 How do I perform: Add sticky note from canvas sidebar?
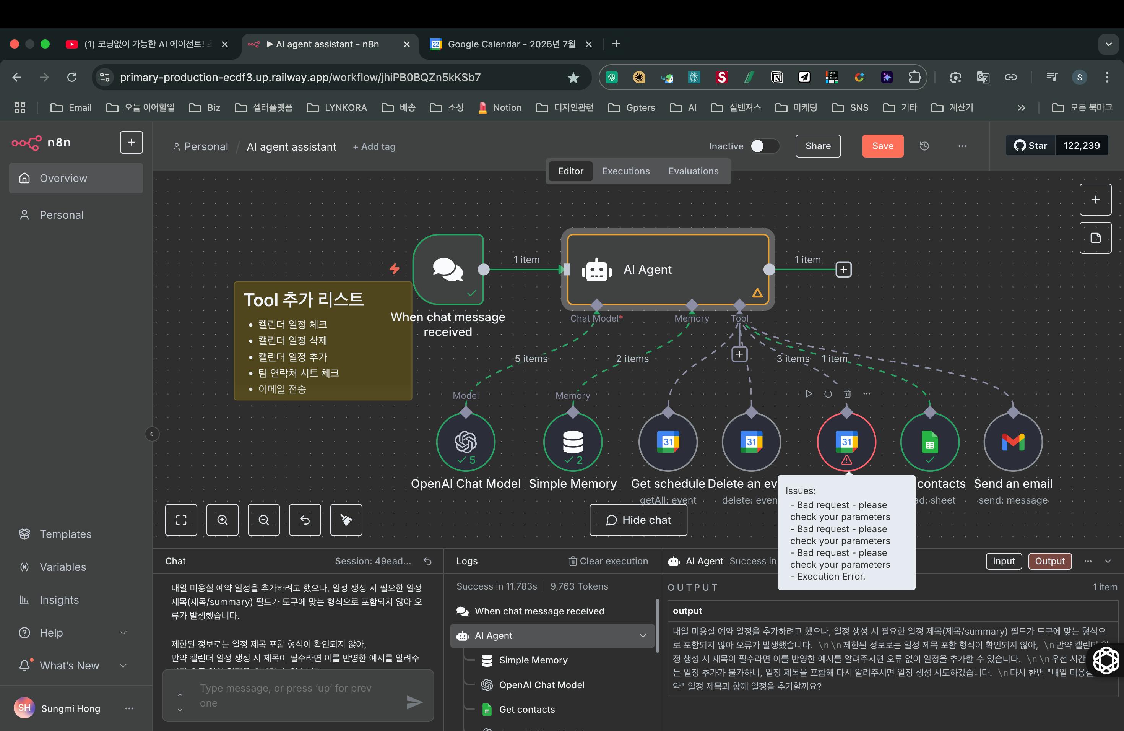(x=1095, y=238)
